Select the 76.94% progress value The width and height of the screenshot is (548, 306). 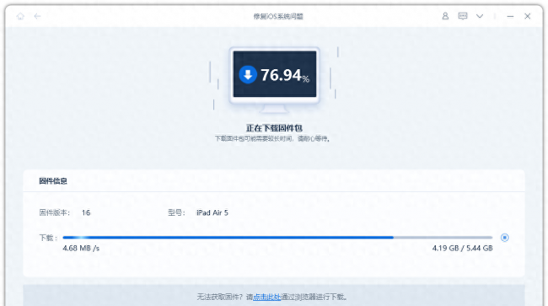point(285,75)
